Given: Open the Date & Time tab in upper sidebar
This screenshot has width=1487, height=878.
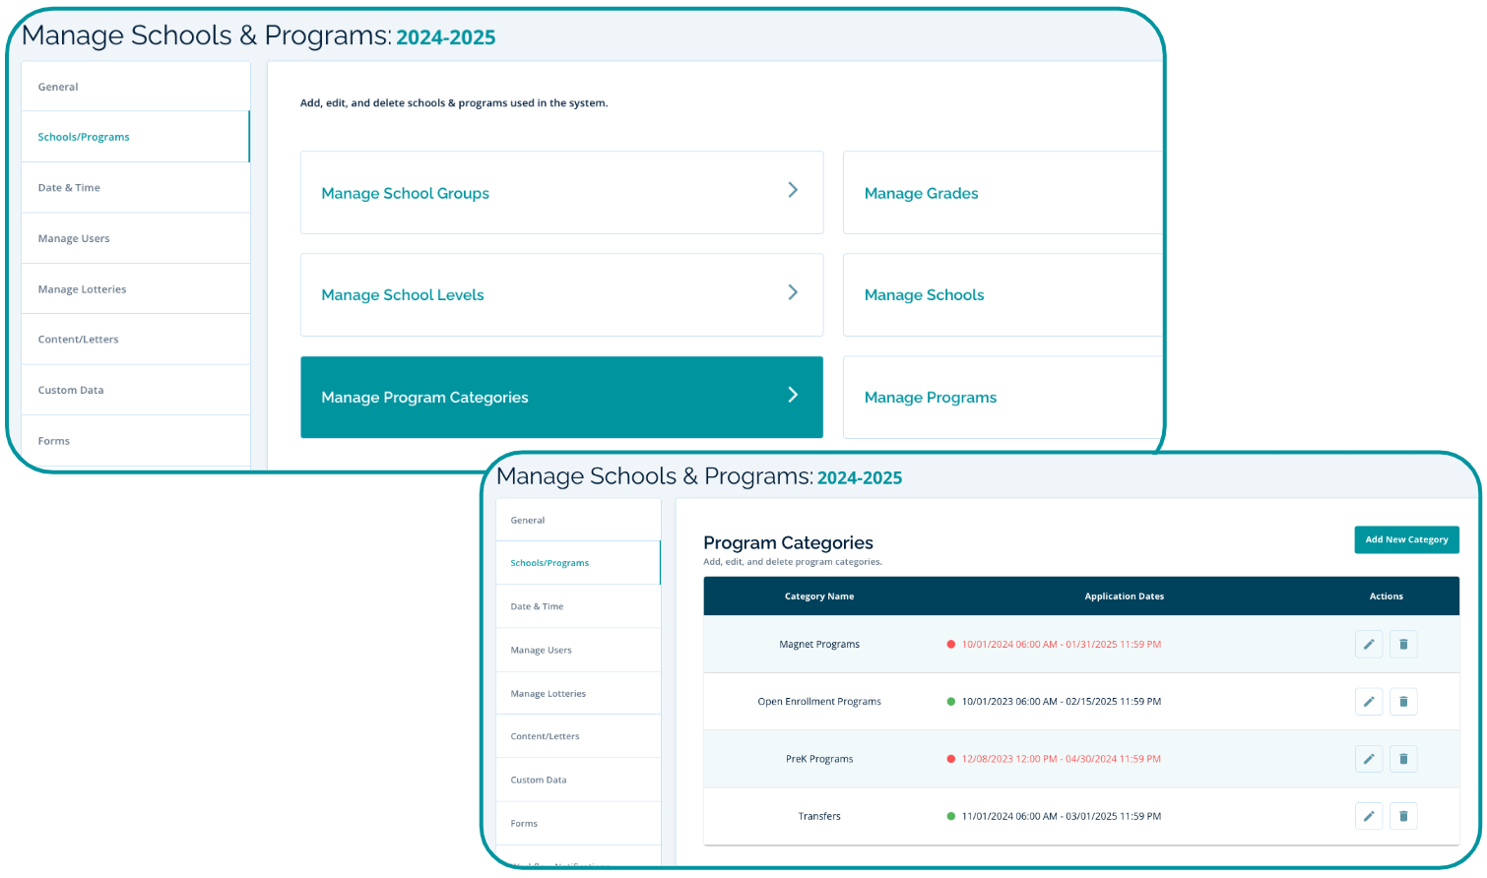Looking at the screenshot, I should click(69, 188).
